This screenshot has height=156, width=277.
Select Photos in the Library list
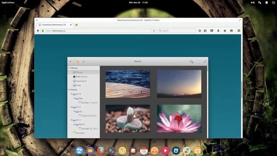pyautogui.click(x=84, y=72)
